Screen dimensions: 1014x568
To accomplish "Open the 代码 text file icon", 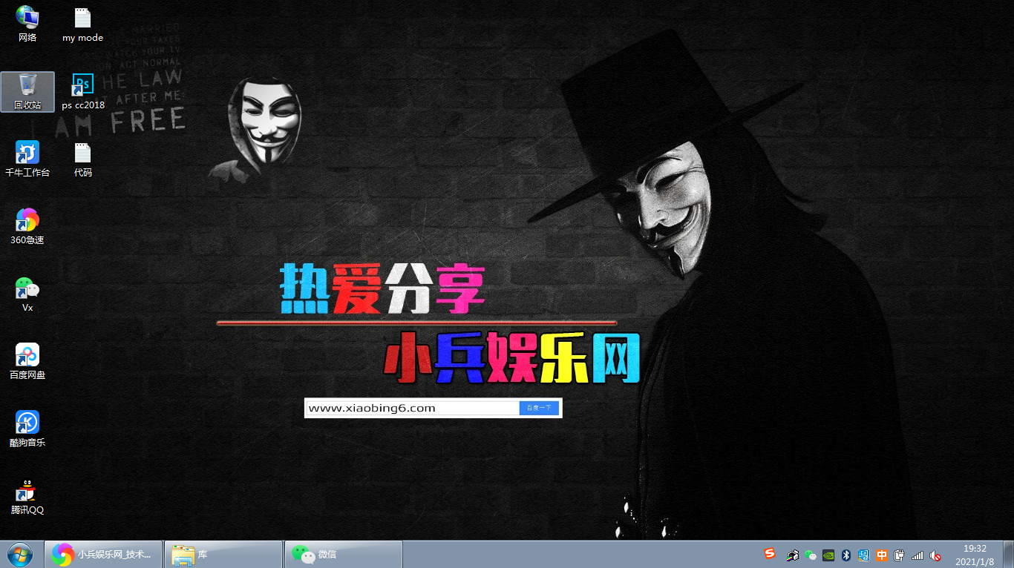I will pyautogui.click(x=82, y=159).
